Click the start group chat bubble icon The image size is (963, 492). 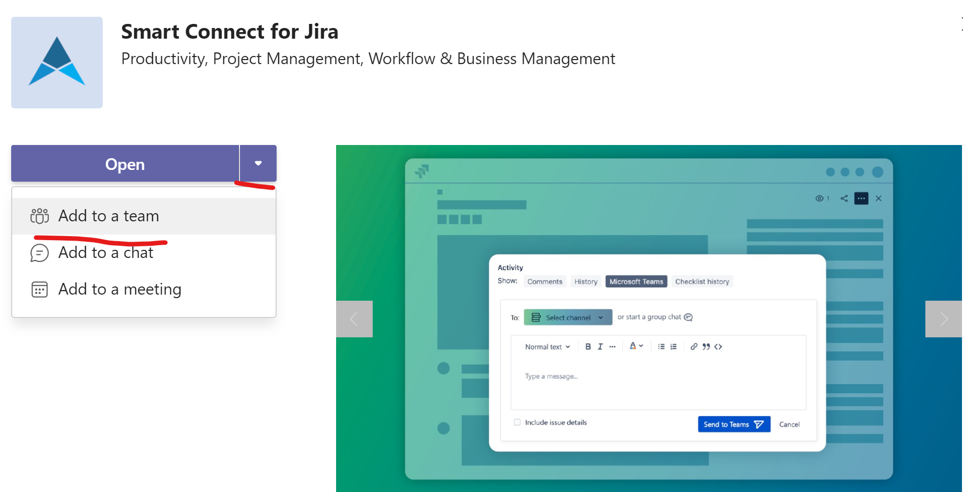pyautogui.click(x=688, y=317)
